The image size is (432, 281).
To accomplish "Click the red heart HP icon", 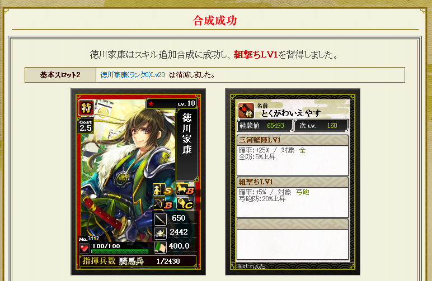I will coord(84,248).
